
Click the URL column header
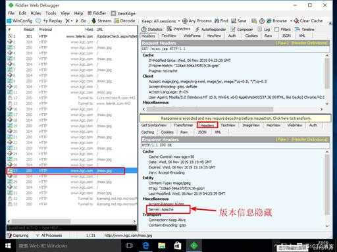tap(99, 29)
